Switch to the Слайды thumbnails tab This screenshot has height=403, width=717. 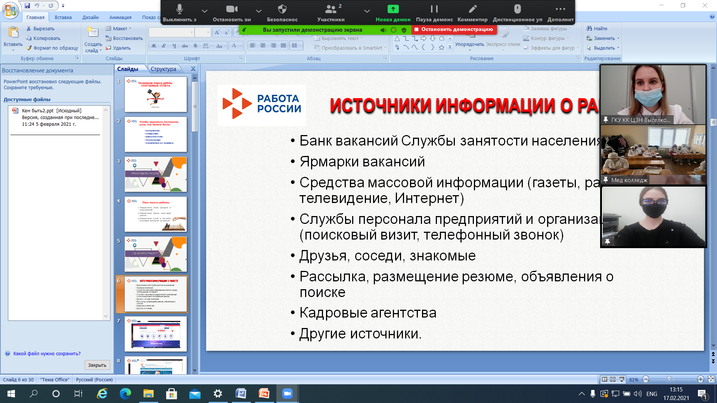click(128, 69)
